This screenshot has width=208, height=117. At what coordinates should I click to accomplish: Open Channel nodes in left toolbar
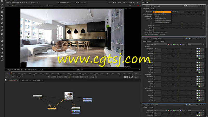pyautogui.click(x=2, y=12)
